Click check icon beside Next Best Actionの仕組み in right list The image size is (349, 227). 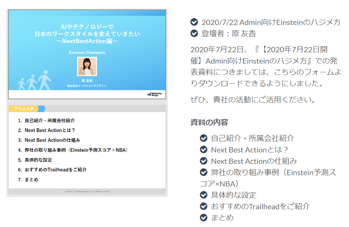click(204, 161)
